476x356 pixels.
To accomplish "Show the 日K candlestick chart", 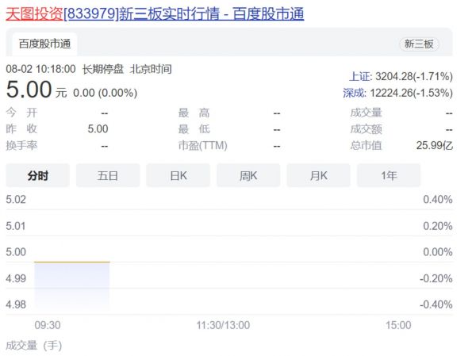I will click(x=178, y=175).
